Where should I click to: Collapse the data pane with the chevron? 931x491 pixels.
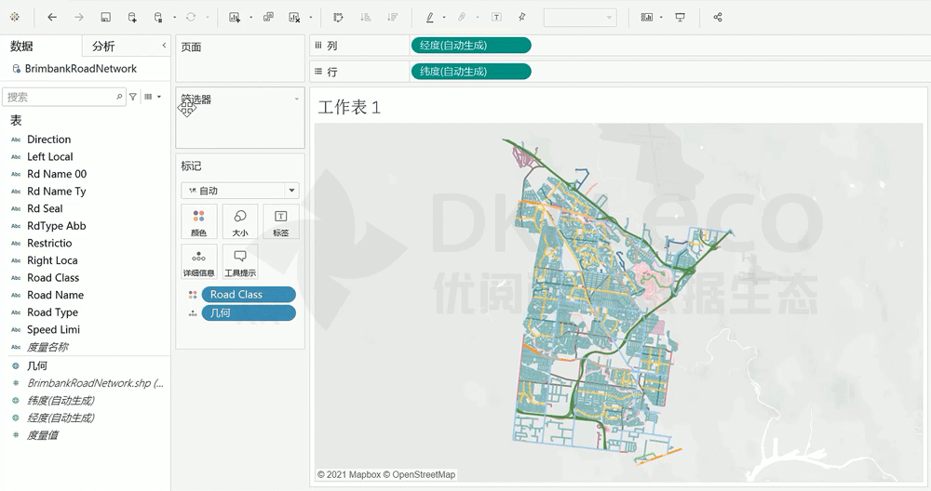[164, 46]
